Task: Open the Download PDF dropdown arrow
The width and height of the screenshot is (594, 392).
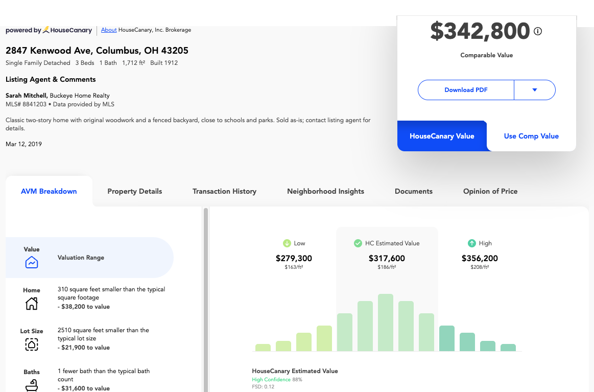Action: tap(535, 90)
